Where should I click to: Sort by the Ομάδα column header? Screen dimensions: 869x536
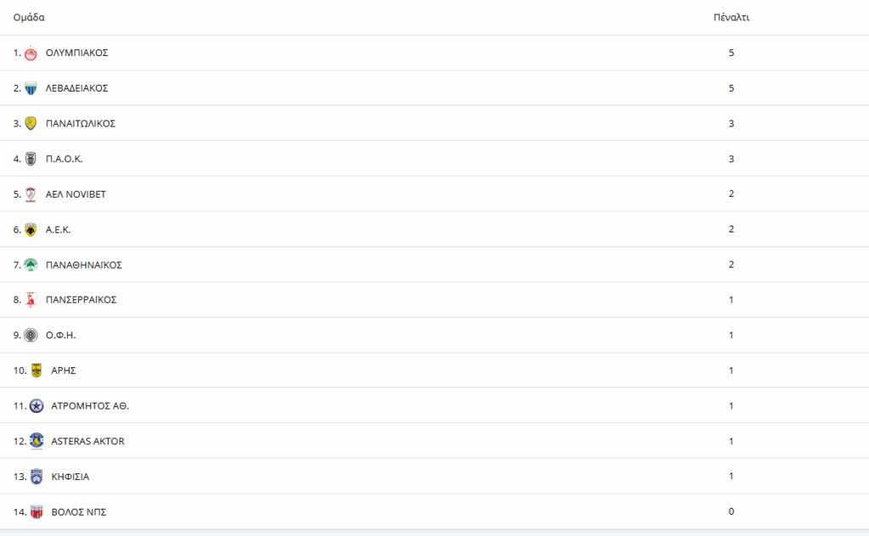click(29, 18)
